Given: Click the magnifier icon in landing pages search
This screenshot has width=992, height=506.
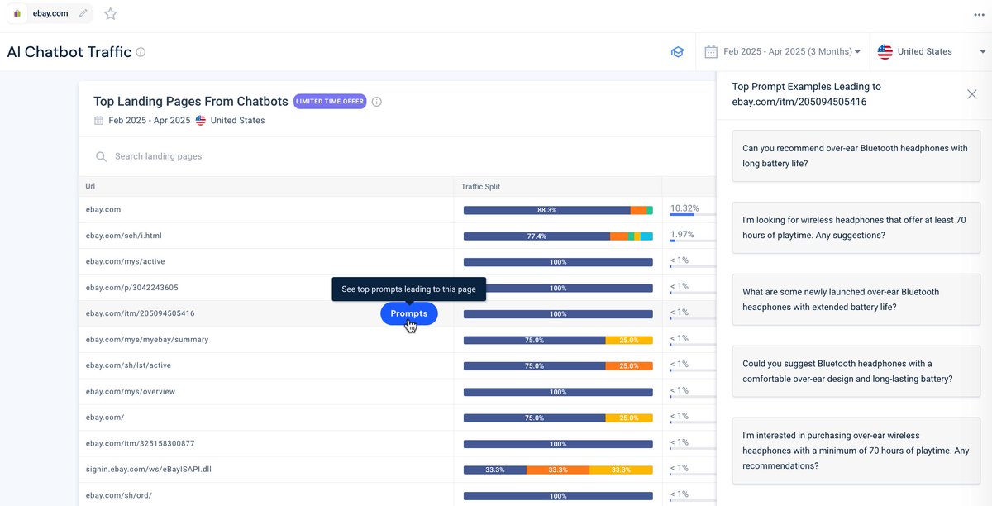Looking at the screenshot, I should 100,156.
